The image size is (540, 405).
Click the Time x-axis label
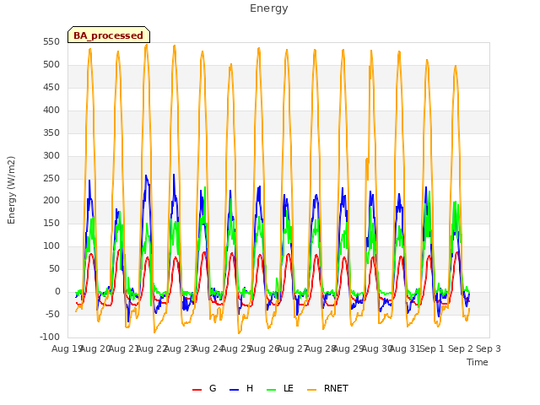478,362
